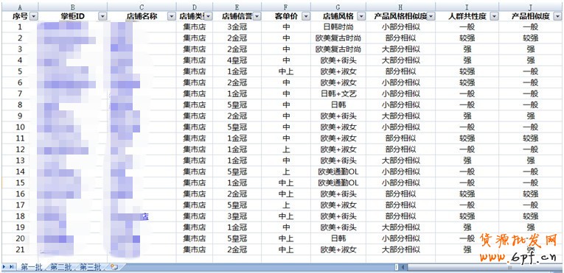Open the 产品风格相似度 filter arrow
This screenshot has width=564, height=273.
tap(431, 16)
